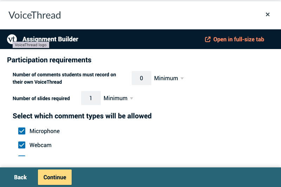Click the "Number of slides required" label
Image resolution: width=281 pixels, height=187 pixels.
coord(41,98)
